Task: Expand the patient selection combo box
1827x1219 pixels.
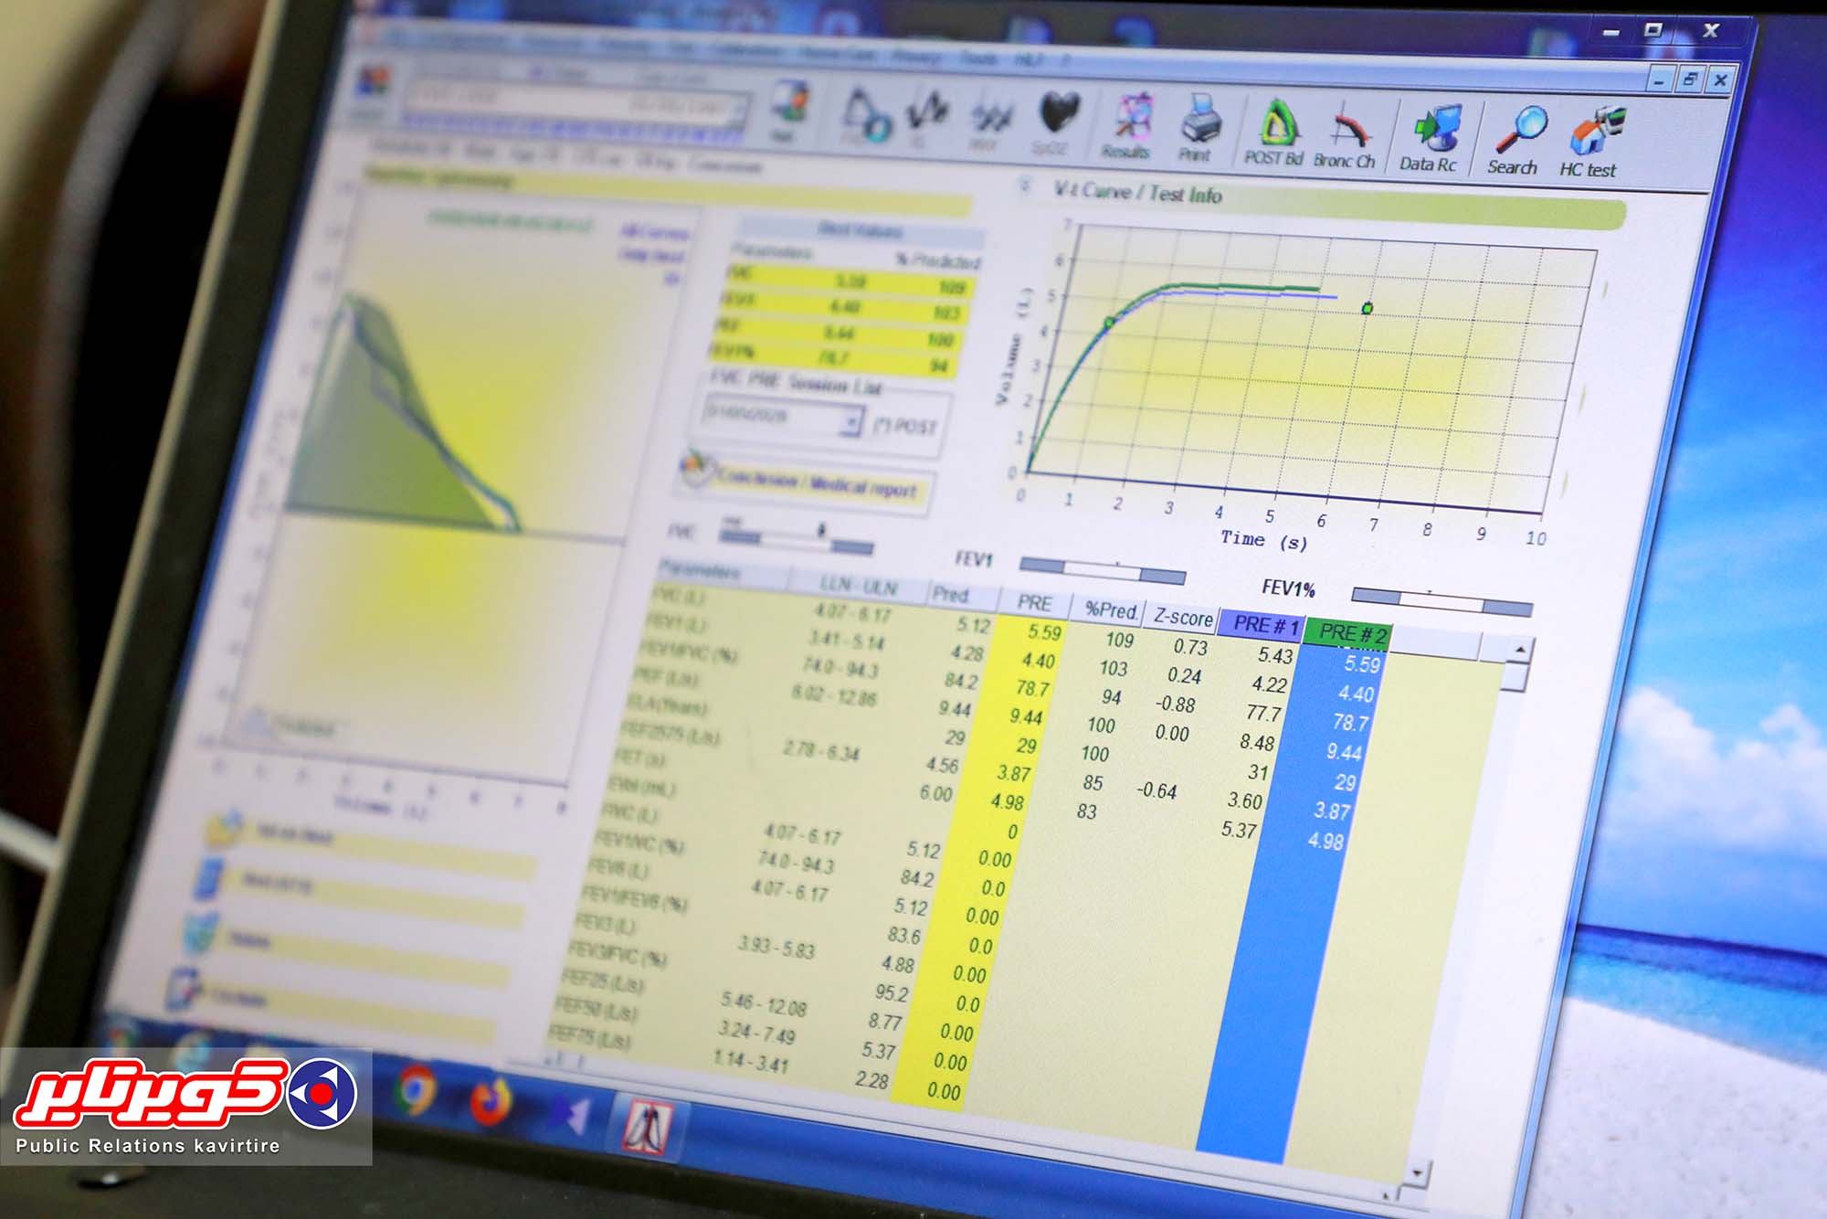Action: pyautogui.click(x=738, y=109)
